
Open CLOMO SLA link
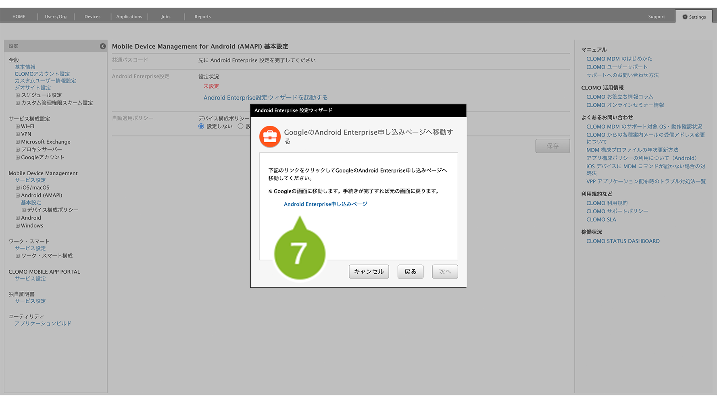pos(601,220)
